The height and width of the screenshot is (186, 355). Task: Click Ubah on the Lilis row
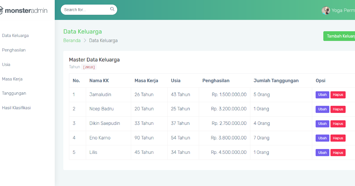tap(322, 152)
